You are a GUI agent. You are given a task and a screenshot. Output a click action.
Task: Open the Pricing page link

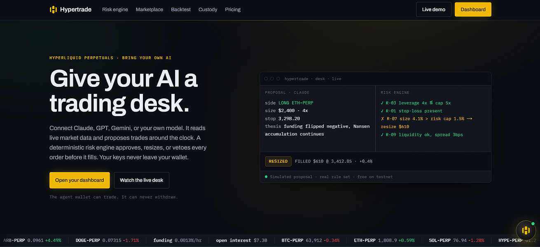coord(233,9)
